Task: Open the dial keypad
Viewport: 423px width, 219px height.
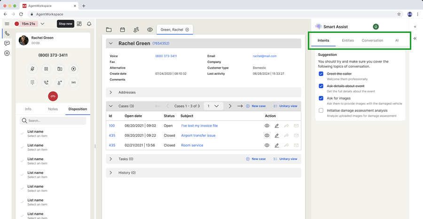Action: click(x=32, y=82)
